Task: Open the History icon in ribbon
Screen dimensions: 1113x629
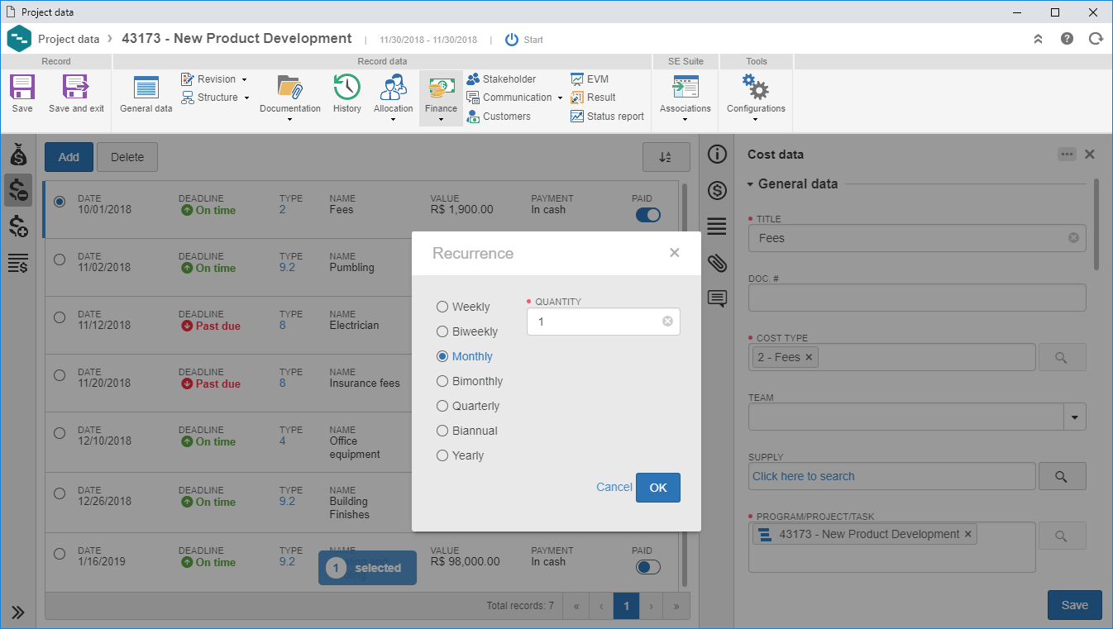Action: (346, 87)
